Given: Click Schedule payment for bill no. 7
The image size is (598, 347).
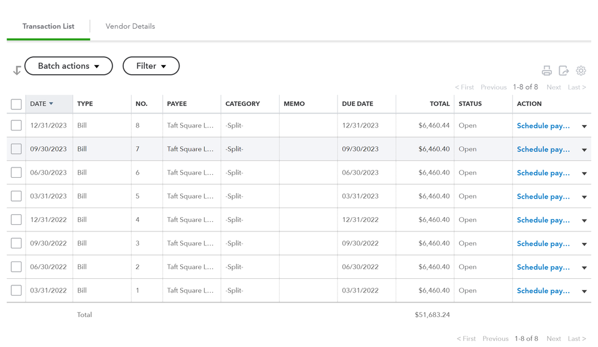Looking at the screenshot, I should (x=543, y=150).
